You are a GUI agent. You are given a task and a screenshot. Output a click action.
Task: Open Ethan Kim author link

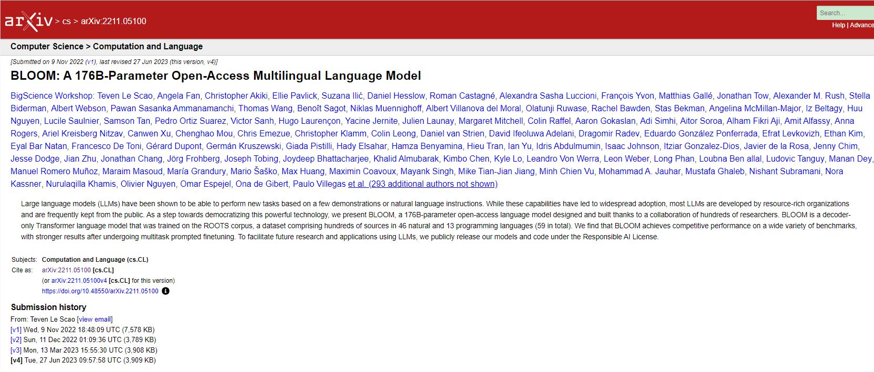pyautogui.click(x=844, y=133)
